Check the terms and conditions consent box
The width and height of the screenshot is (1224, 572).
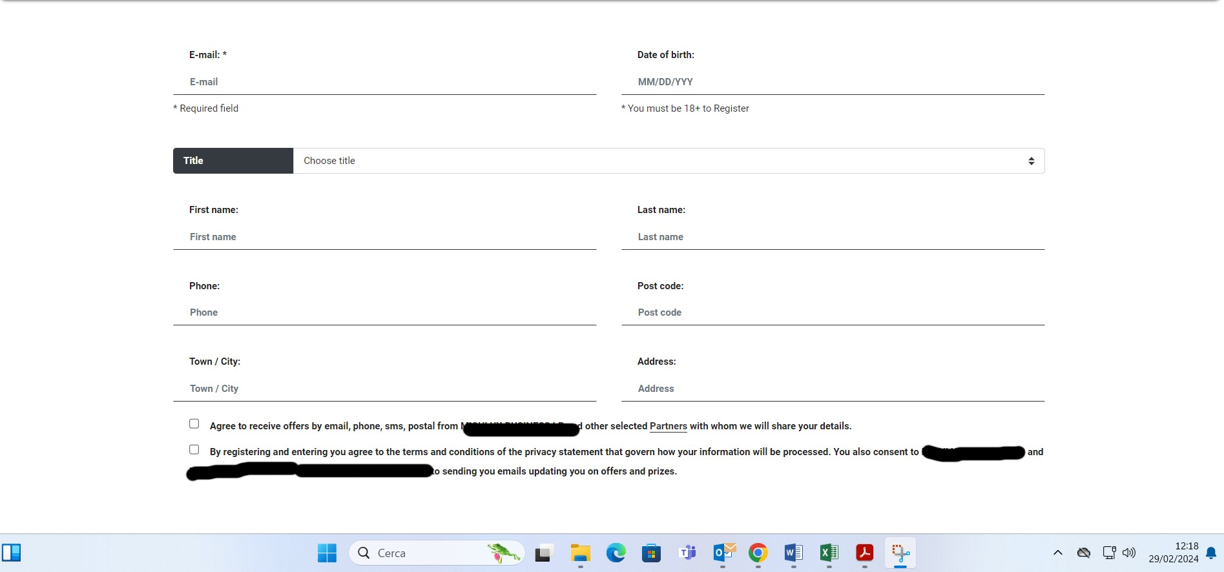click(x=194, y=450)
